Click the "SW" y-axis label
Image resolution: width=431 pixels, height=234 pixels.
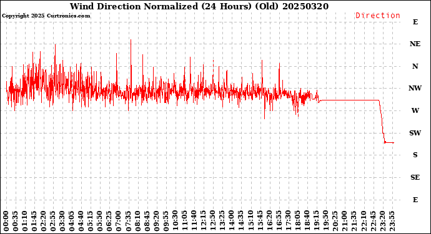(x=415, y=133)
